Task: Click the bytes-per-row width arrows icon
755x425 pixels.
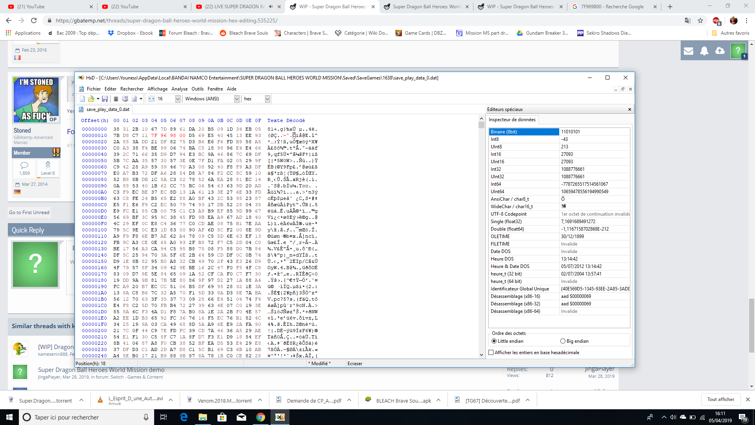Action: pyautogui.click(x=151, y=99)
